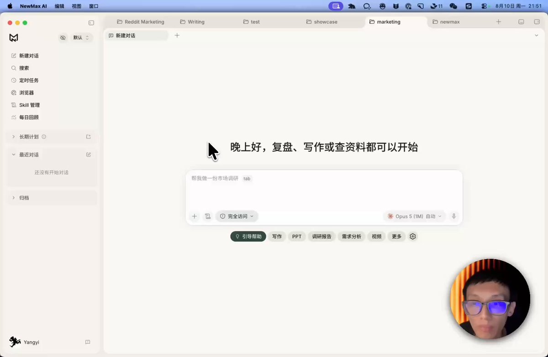
Task: Open the 默认 workspace selector dropdown
Action: click(x=81, y=38)
